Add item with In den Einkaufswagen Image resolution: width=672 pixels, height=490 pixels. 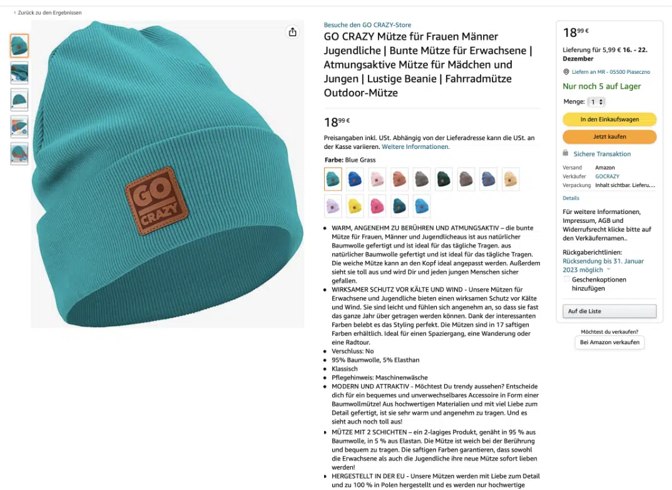tap(609, 119)
